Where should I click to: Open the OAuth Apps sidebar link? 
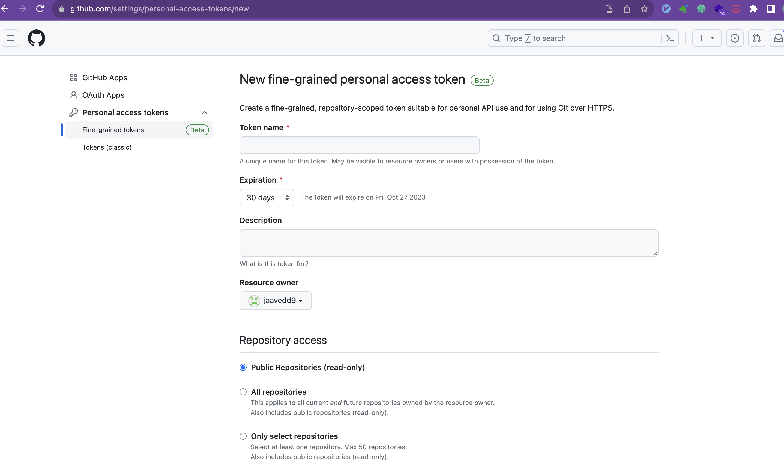click(x=103, y=95)
